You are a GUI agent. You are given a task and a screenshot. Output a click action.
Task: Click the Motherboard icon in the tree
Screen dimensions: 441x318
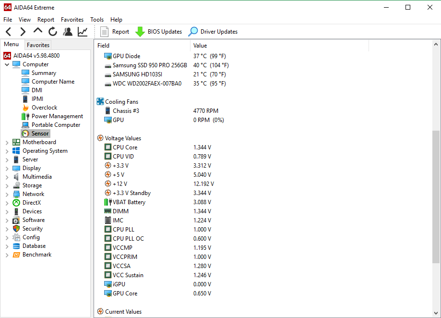[x=16, y=142]
